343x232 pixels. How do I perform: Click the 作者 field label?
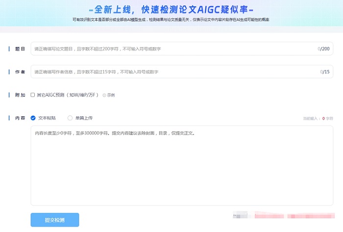(20, 72)
